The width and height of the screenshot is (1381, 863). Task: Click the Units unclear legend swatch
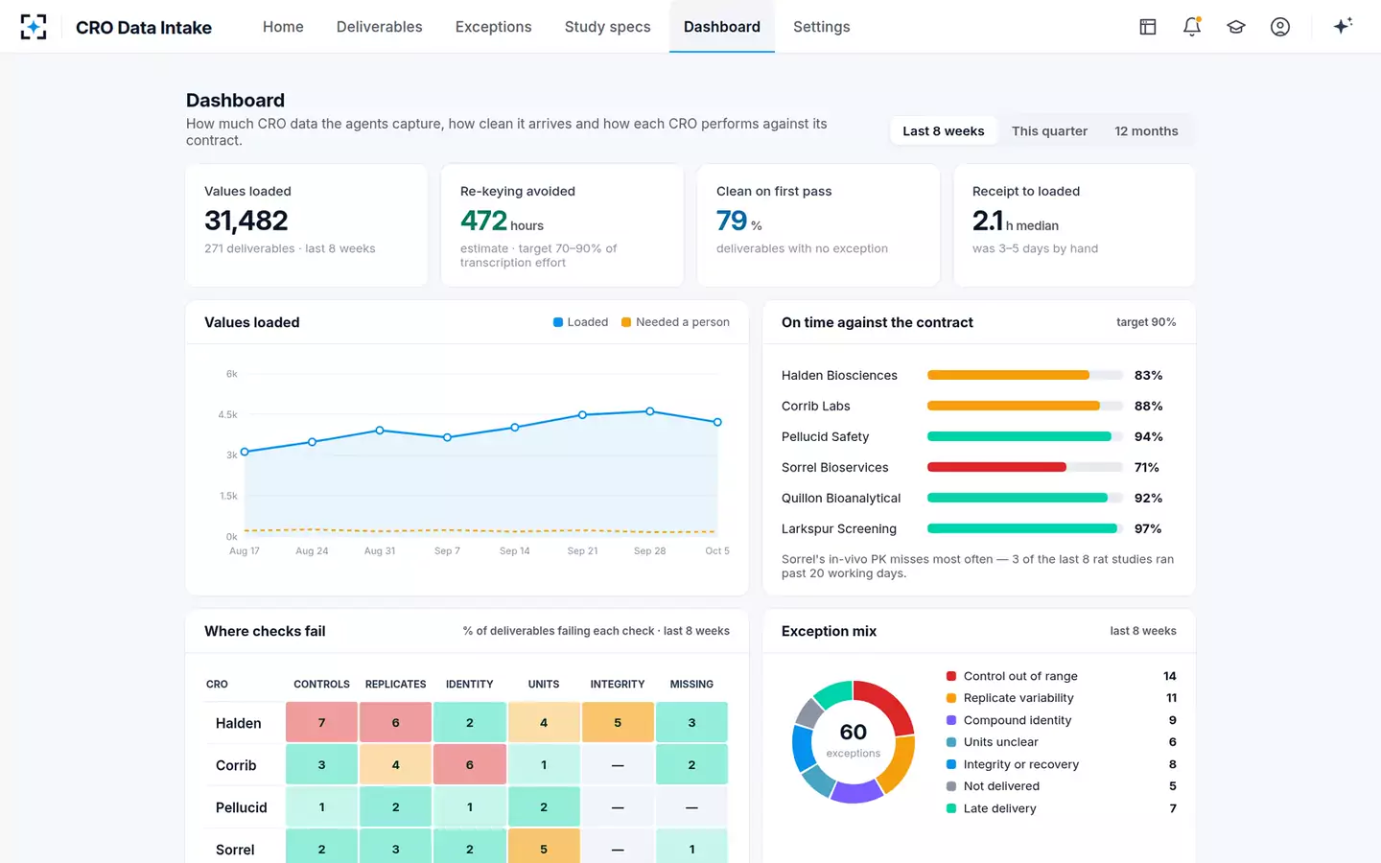tap(951, 742)
